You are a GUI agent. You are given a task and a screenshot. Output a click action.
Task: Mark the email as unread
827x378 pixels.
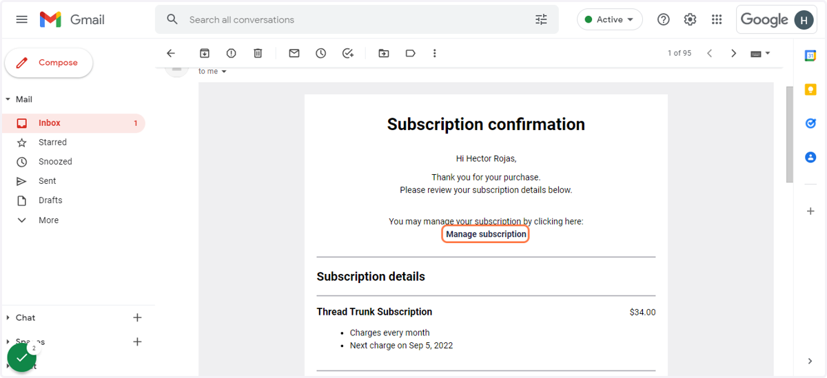pyautogui.click(x=294, y=53)
